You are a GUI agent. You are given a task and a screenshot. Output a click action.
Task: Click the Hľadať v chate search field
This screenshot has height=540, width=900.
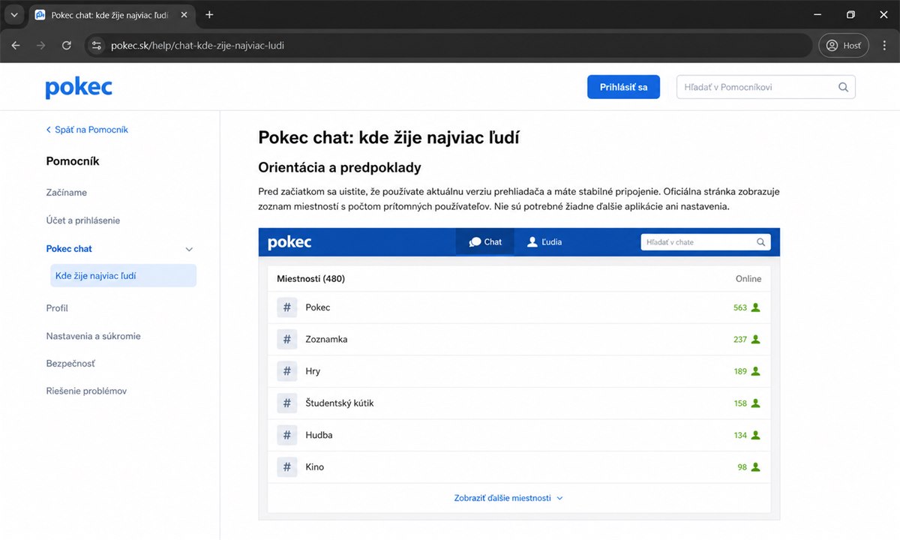[705, 242]
